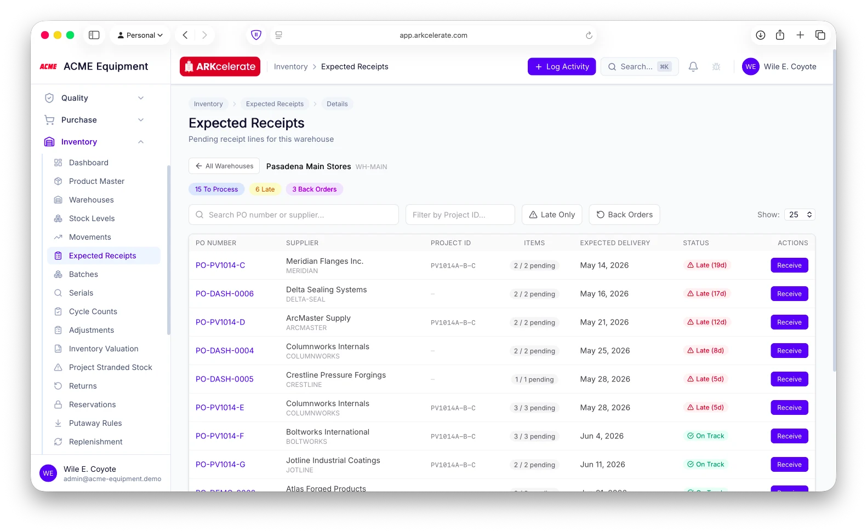Open the Show rows-per-page dropdown
867x532 pixels.
(x=800, y=215)
